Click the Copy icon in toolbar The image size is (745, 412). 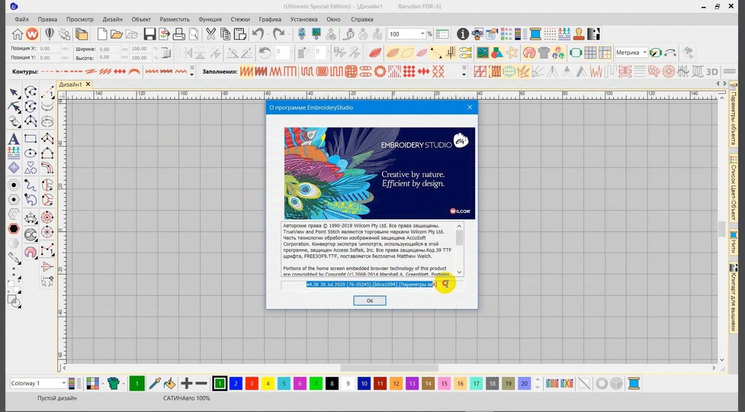[225, 34]
